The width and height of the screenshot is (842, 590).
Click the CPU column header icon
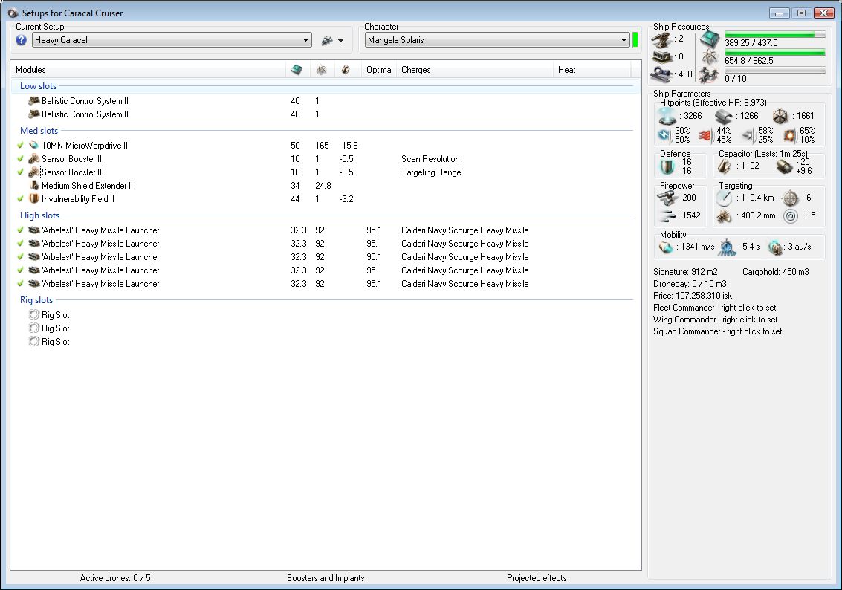(297, 70)
